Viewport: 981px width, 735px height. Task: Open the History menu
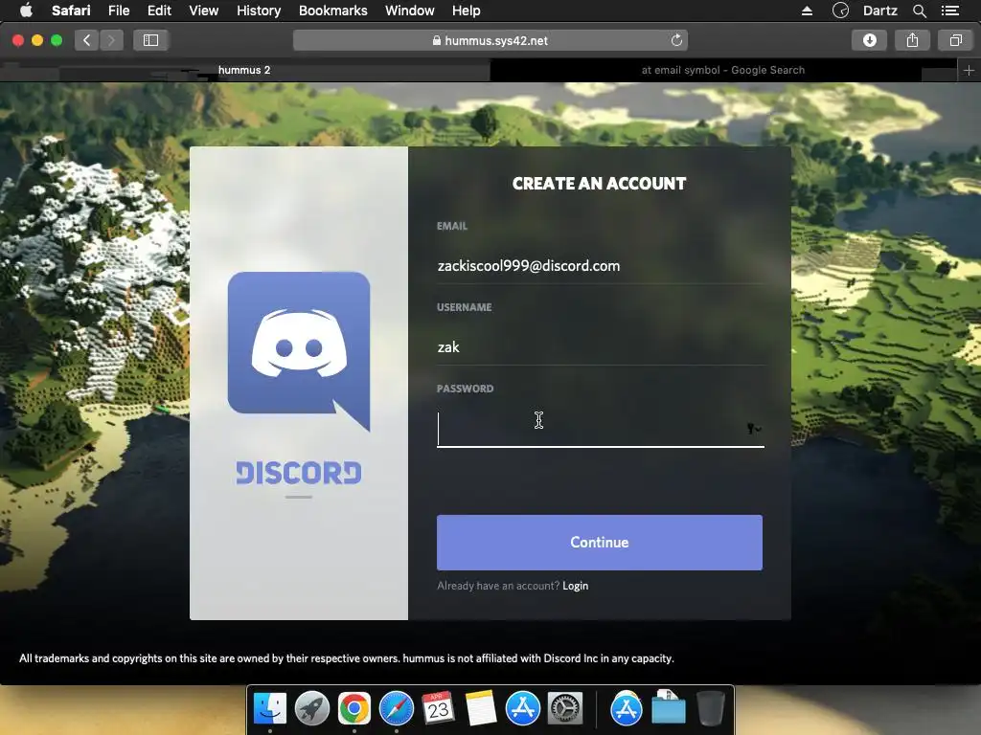[x=259, y=11]
